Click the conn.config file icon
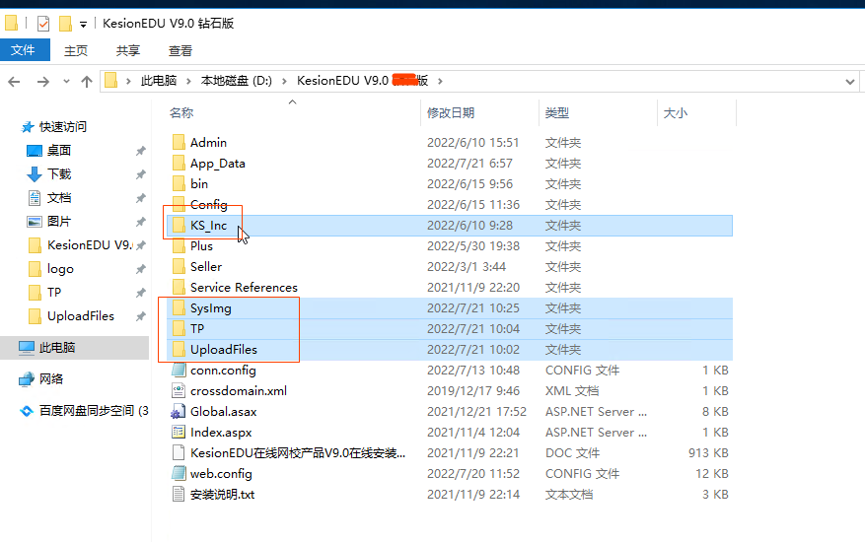 (179, 370)
